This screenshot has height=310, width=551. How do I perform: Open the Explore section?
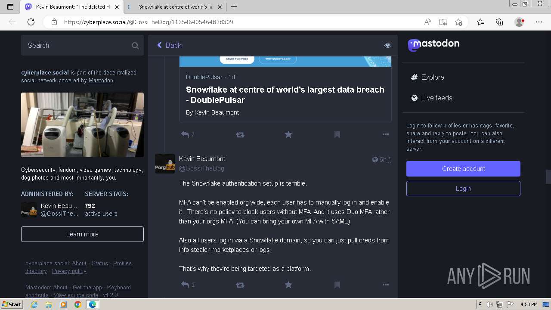click(x=427, y=77)
